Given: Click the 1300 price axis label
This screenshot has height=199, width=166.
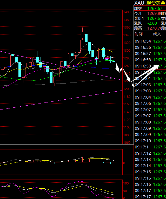Looking at the screenshot, I should pos(127,51).
